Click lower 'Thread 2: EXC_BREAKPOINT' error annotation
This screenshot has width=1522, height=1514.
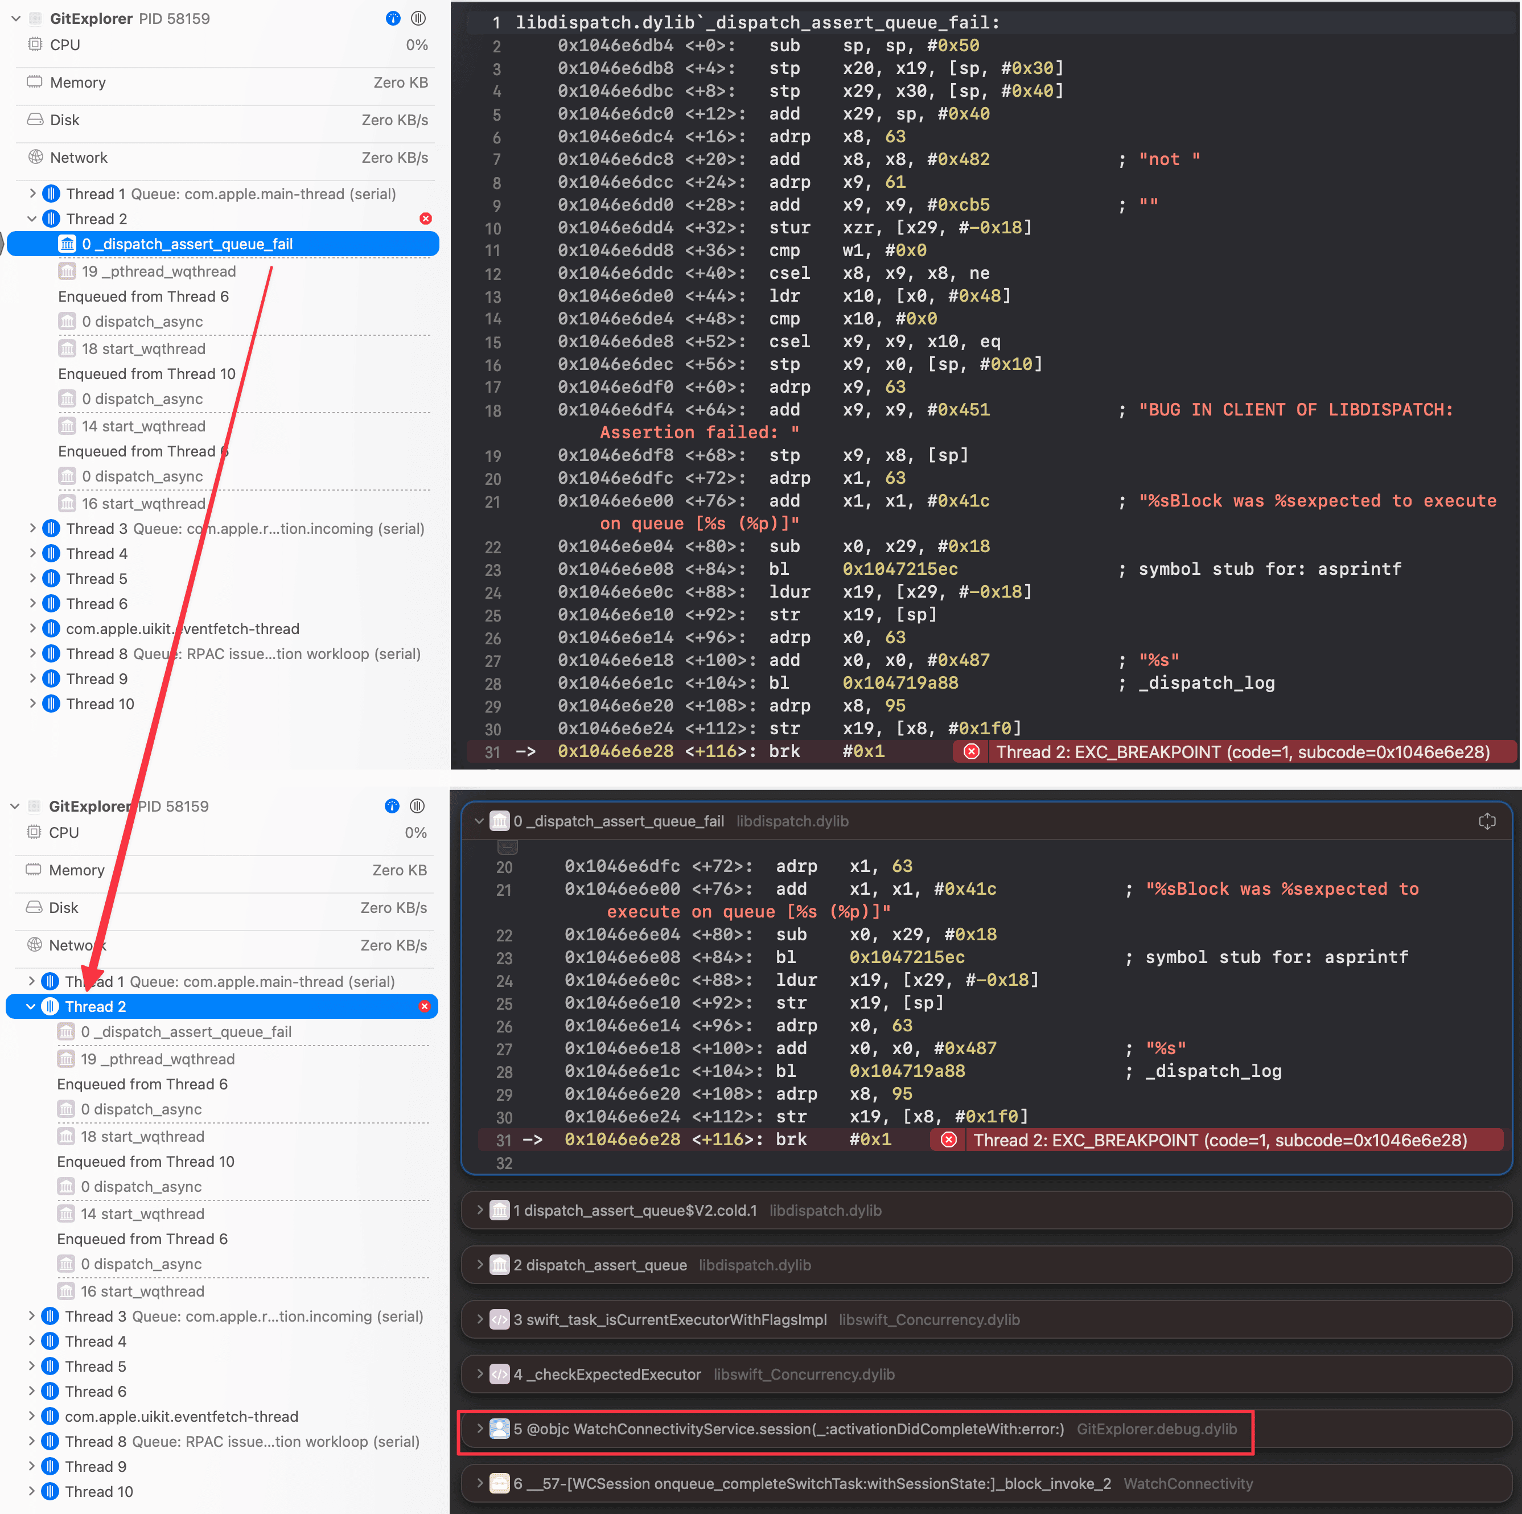click(x=1217, y=1140)
